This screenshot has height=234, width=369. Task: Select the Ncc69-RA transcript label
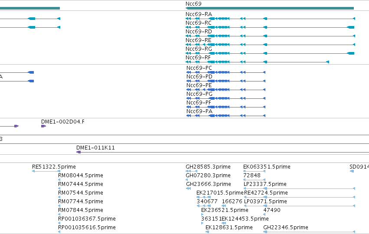(x=199, y=14)
